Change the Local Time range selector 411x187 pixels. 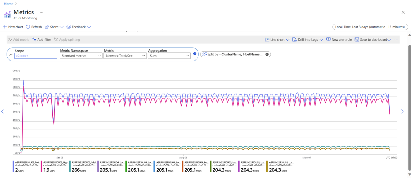(x=369, y=27)
